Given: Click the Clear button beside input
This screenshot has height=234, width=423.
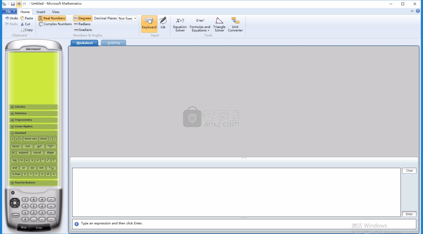Looking at the screenshot, I should (x=410, y=171).
